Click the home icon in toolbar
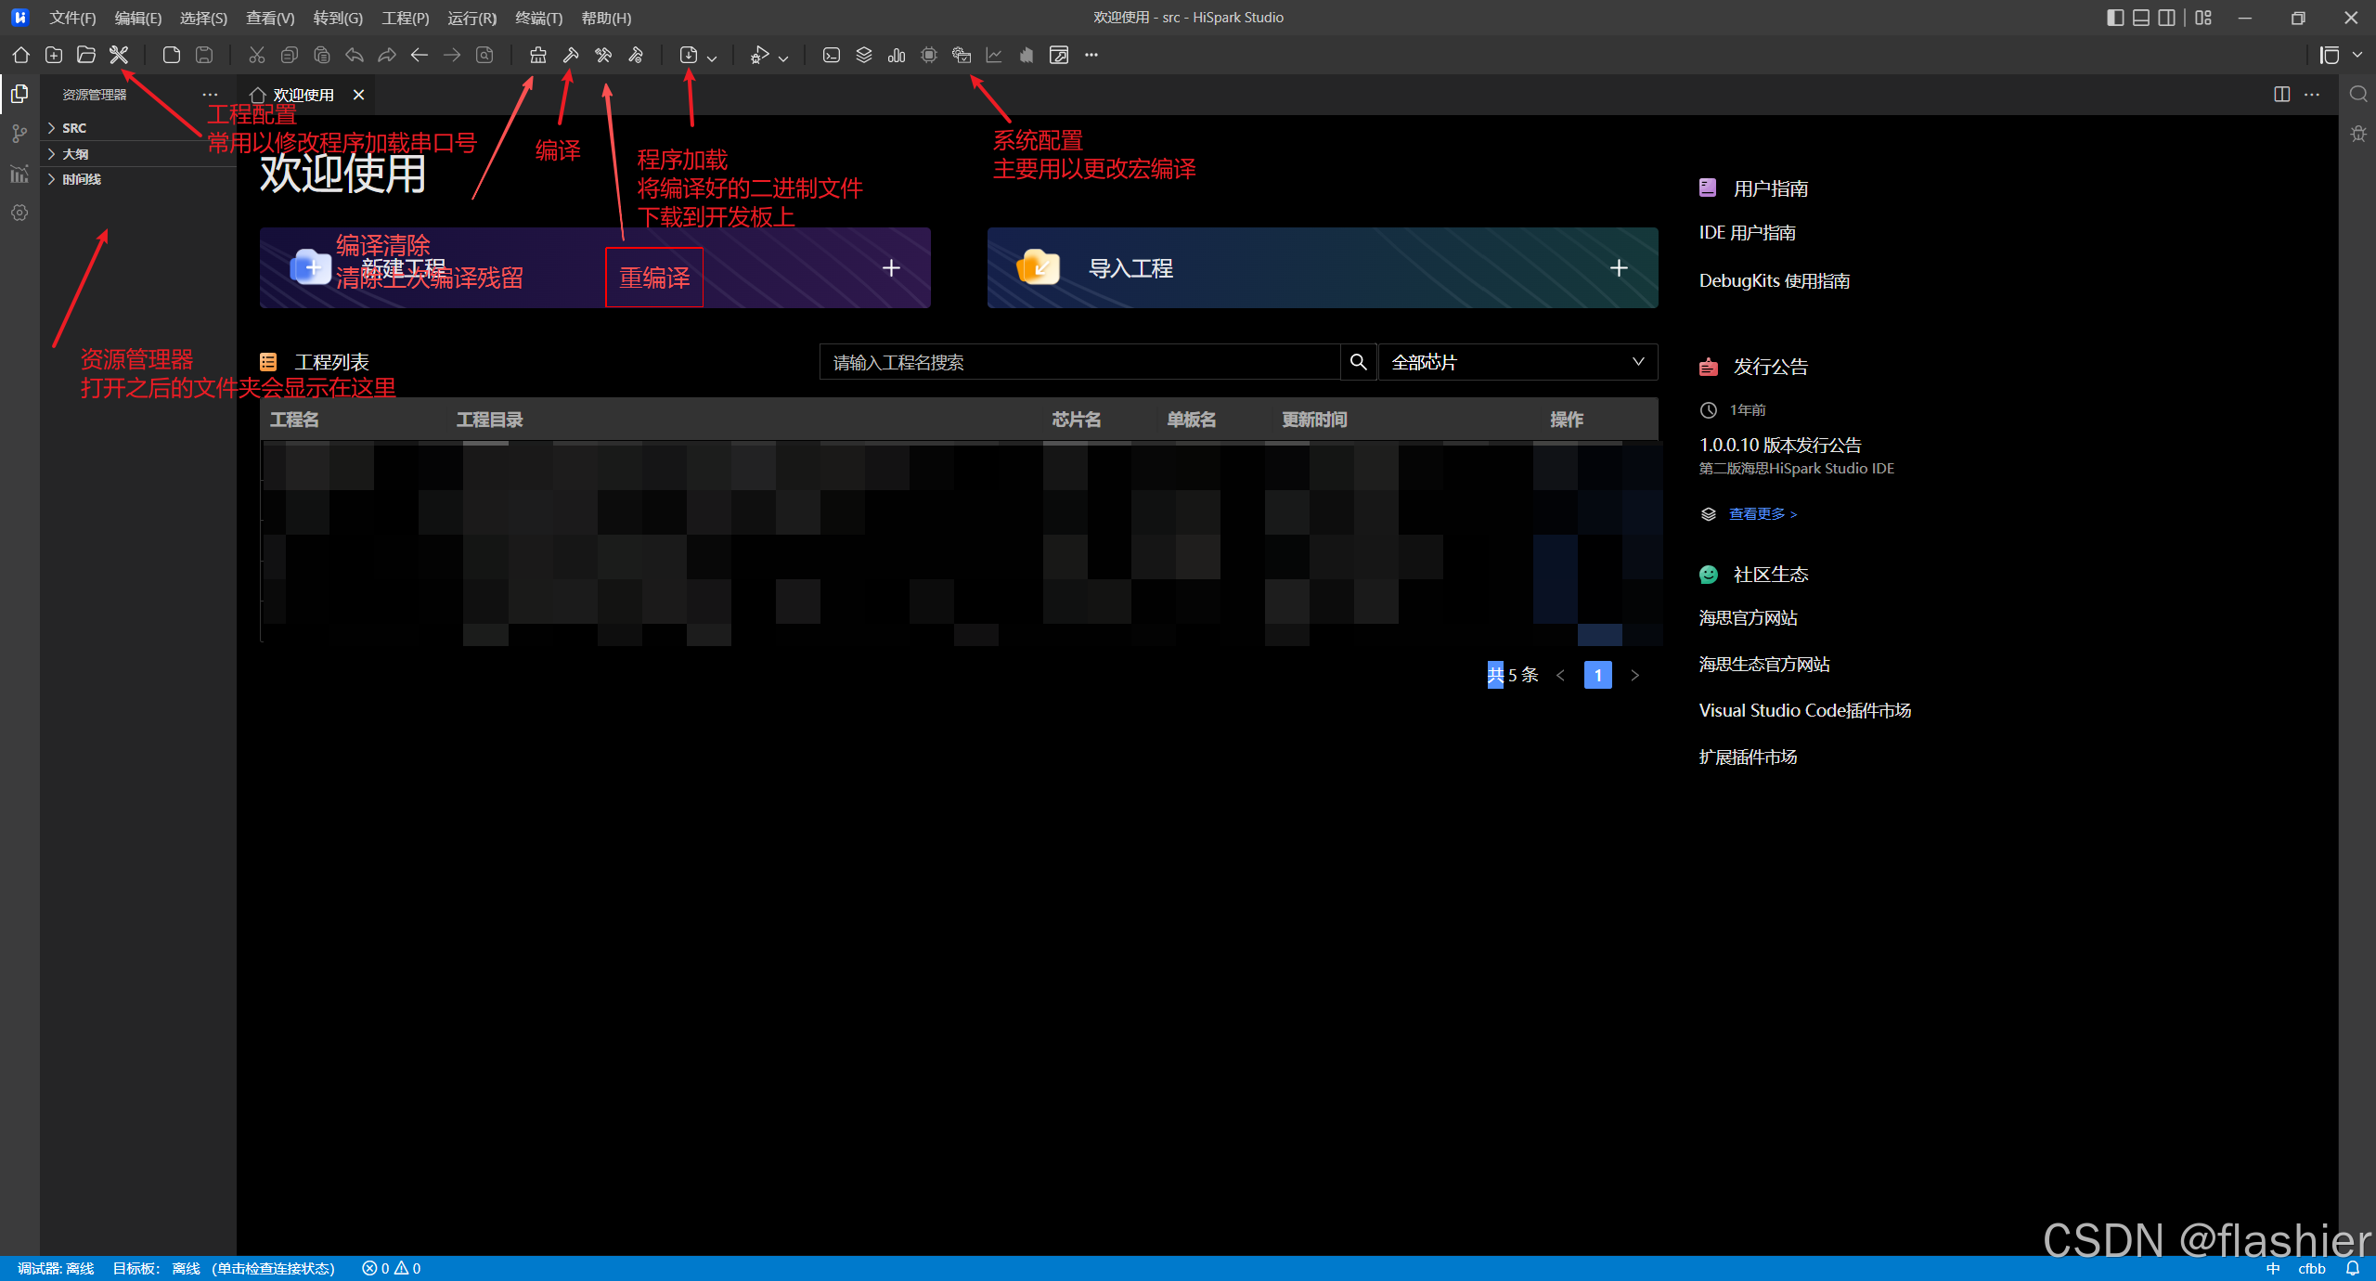Screen dimensions: 2376x1281 tap(20, 55)
